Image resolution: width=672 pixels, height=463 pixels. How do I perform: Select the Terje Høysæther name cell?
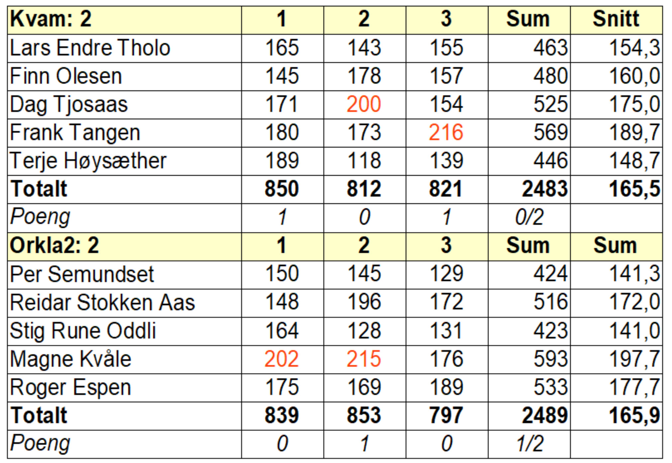(88, 161)
